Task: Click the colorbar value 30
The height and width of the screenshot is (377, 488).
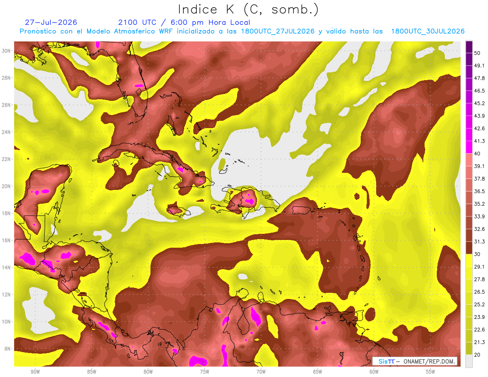Action: pos(477,254)
